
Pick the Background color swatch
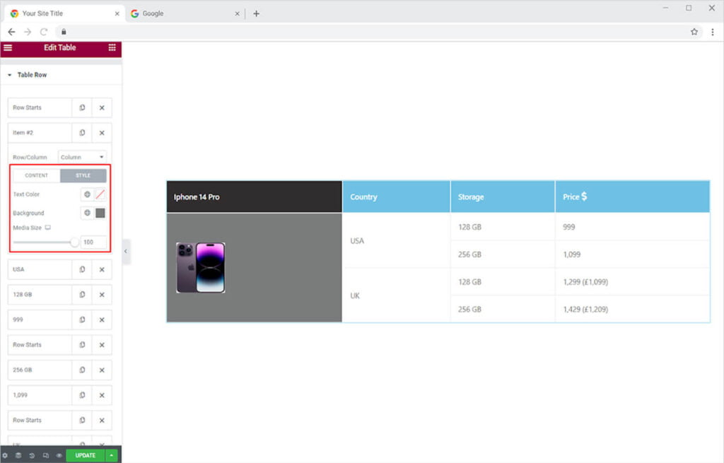(x=100, y=213)
